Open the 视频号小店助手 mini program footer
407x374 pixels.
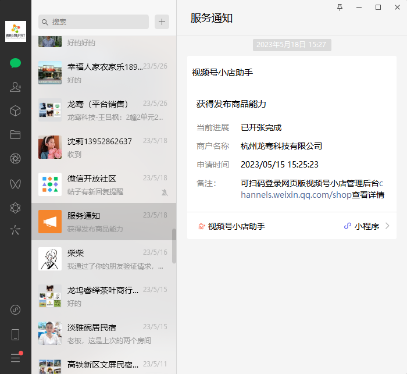(292, 226)
